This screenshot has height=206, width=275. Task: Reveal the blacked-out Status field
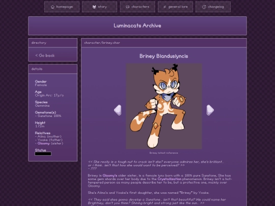(43, 154)
